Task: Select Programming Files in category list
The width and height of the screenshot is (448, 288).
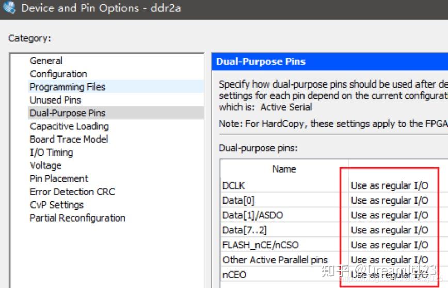Action: pos(67,87)
